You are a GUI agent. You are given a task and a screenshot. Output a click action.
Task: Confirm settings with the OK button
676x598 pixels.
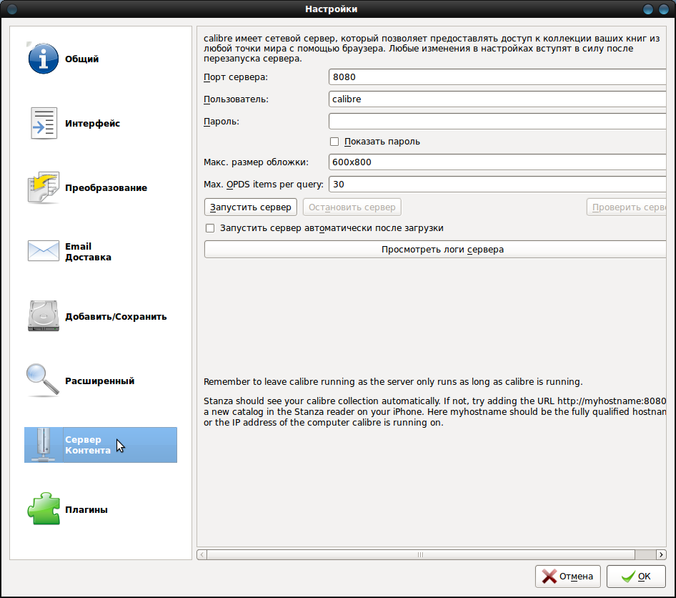tap(636, 577)
